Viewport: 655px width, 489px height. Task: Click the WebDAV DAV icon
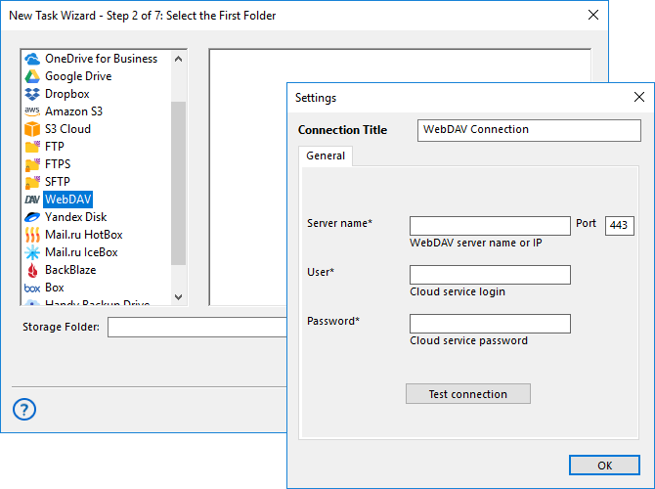click(32, 200)
